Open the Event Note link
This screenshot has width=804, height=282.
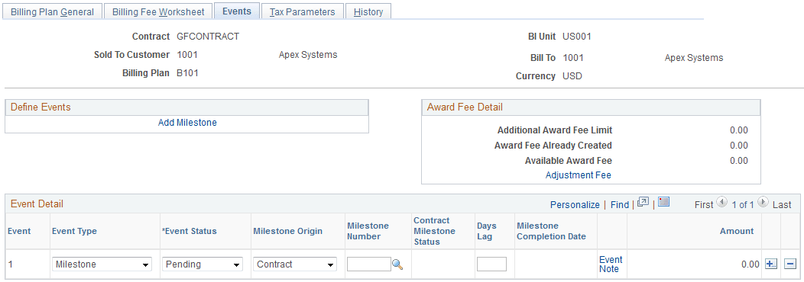611,264
